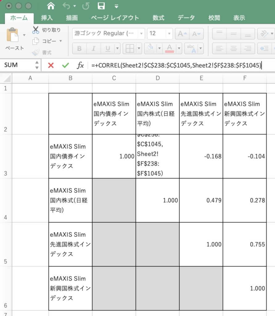Expand the phonetic guide dropdown arrow
This screenshot has height=316, width=275.
(x=201, y=48)
